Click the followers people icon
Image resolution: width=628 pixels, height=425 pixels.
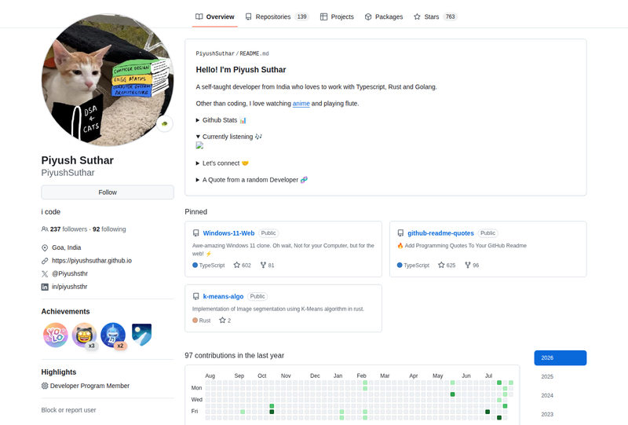(45, 229)
